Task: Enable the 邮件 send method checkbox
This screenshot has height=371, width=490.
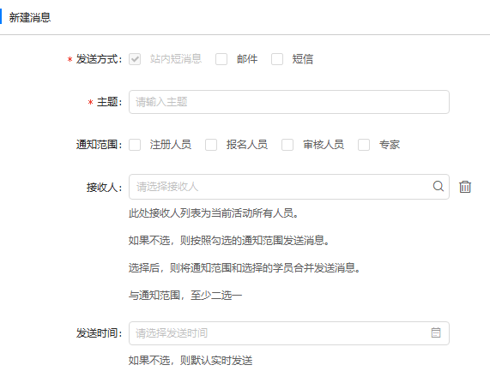Action: pyautogui.click(x=221, y=59)
